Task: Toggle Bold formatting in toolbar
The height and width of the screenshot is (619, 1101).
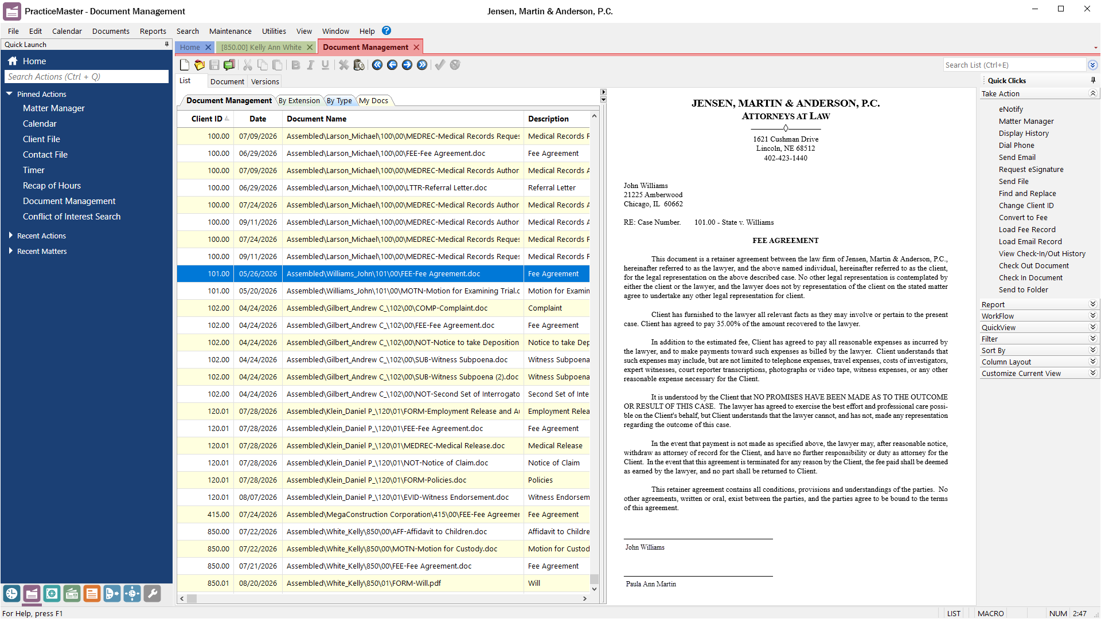Action: tap(296, 65)
